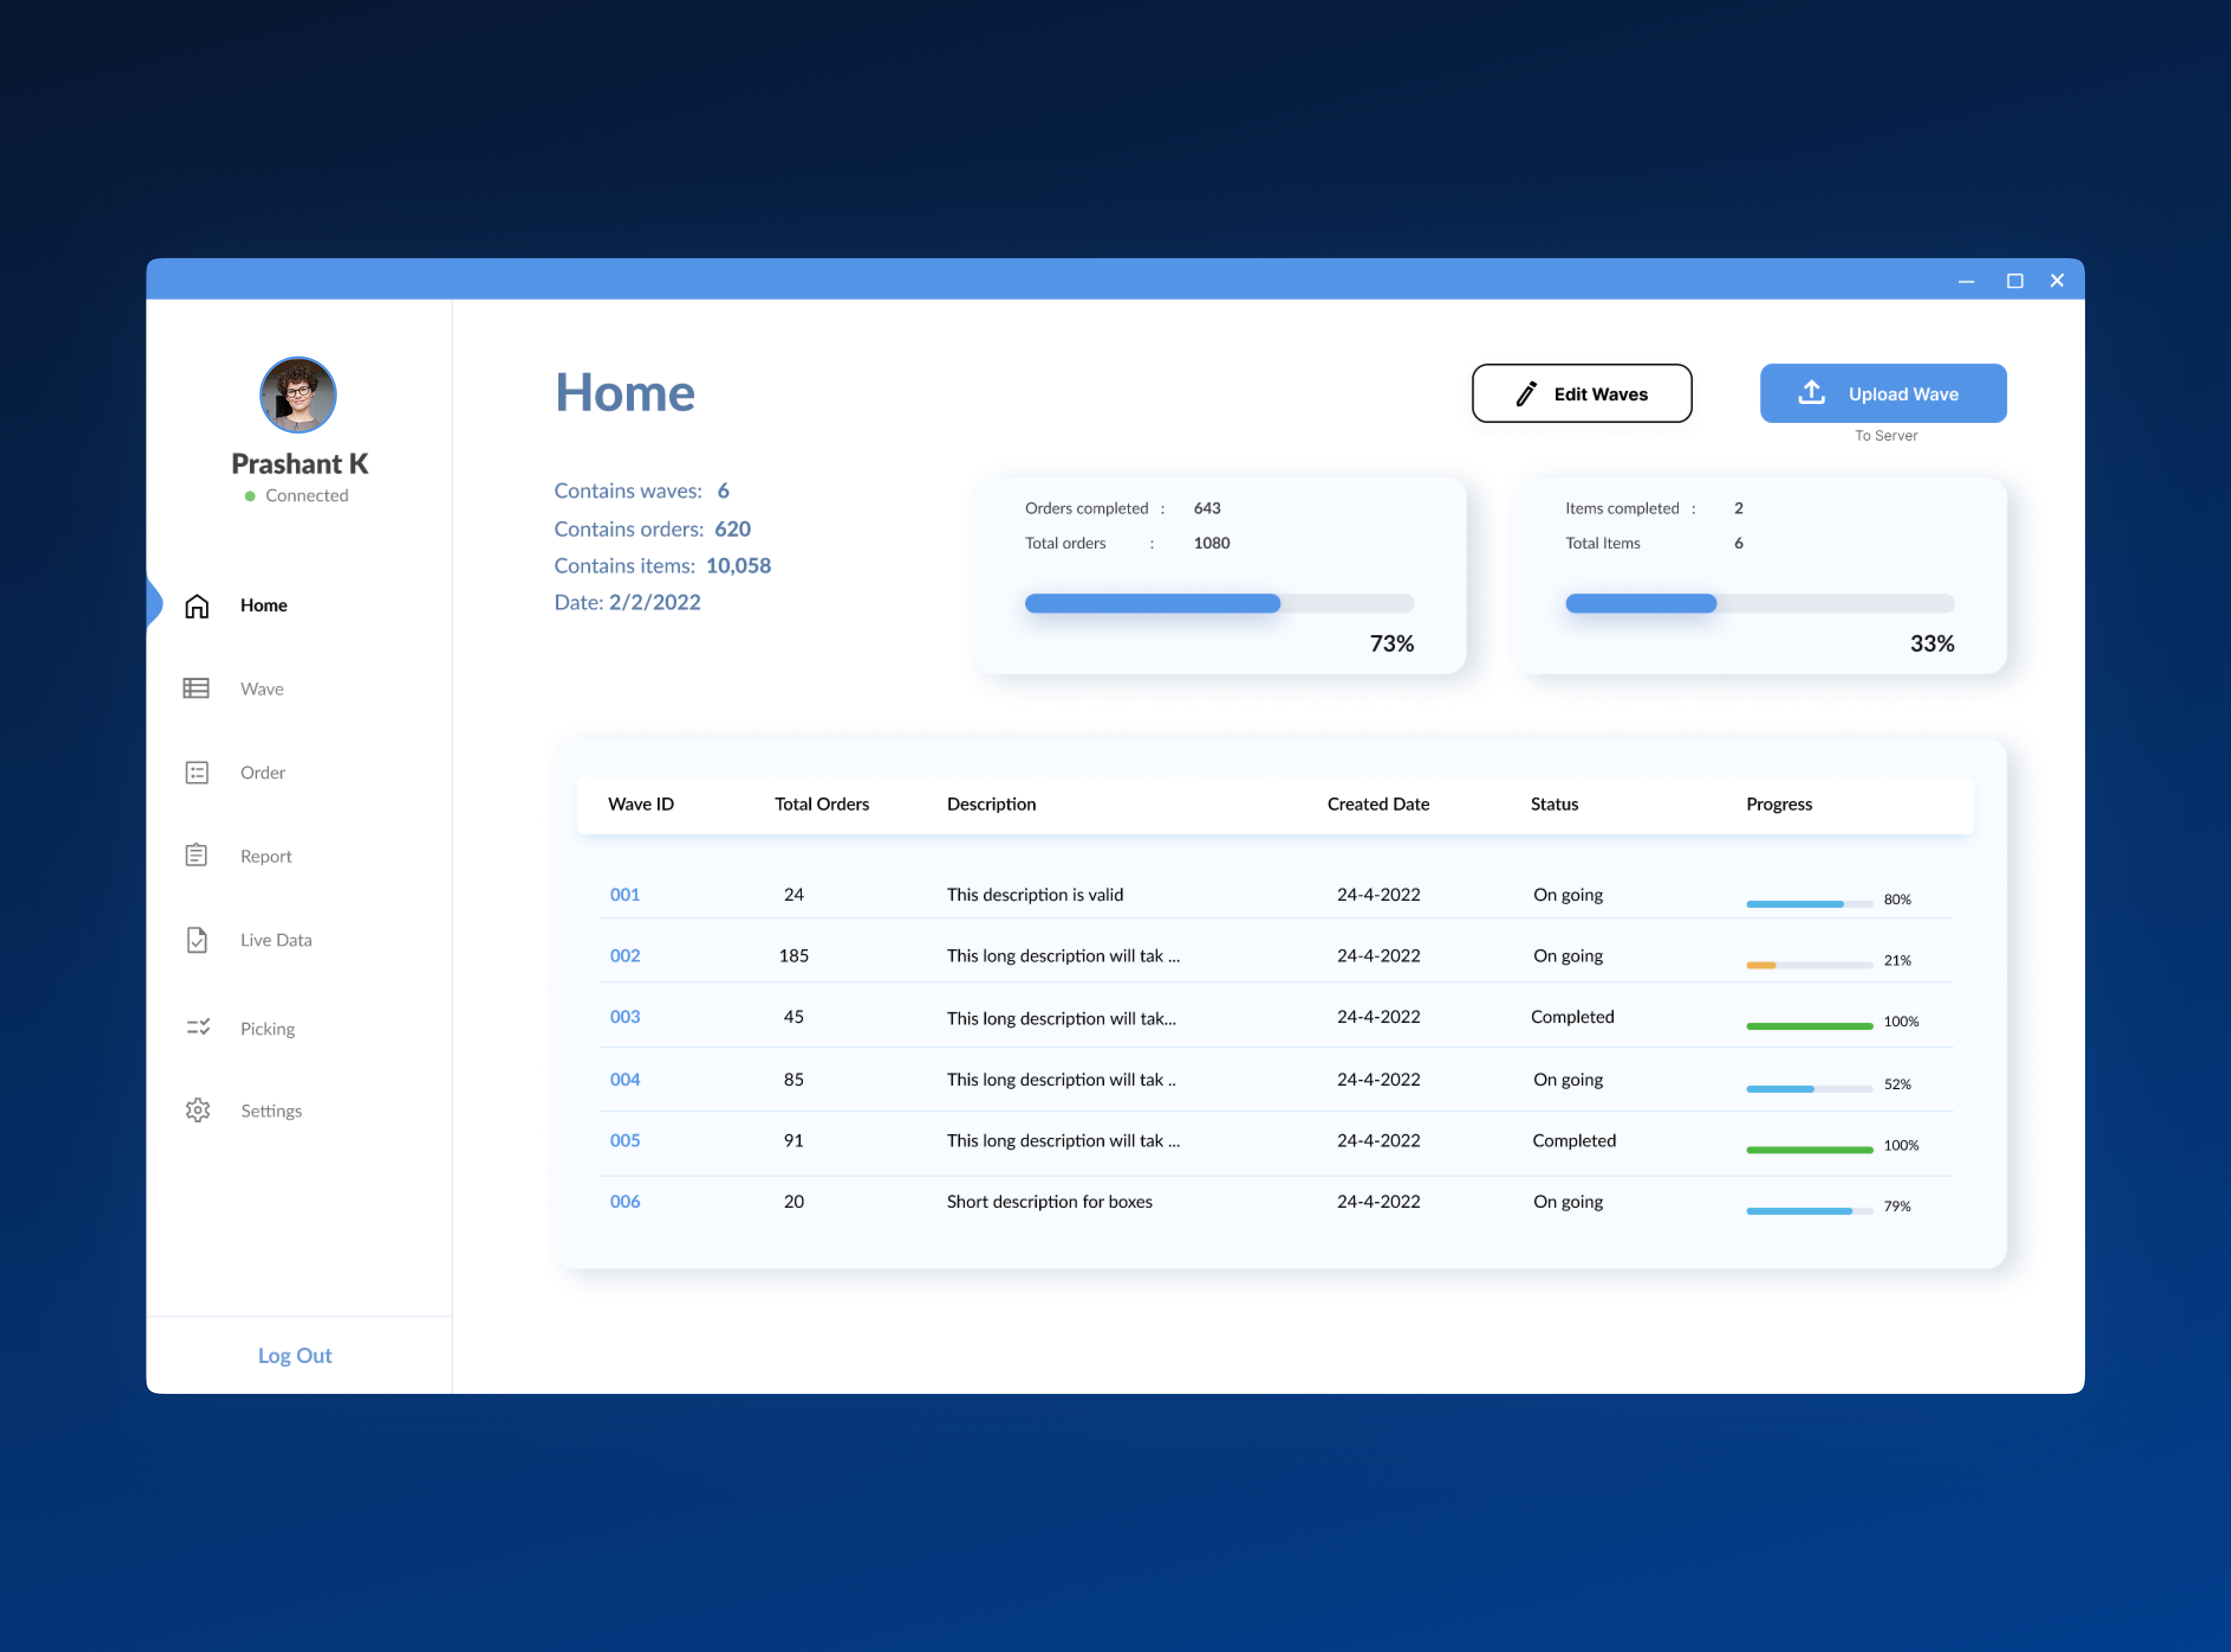This screenshot has width=2231, height=1652.
Task: Click the pencil icon in Edit Waves
Action: (x=1526, y=394)
